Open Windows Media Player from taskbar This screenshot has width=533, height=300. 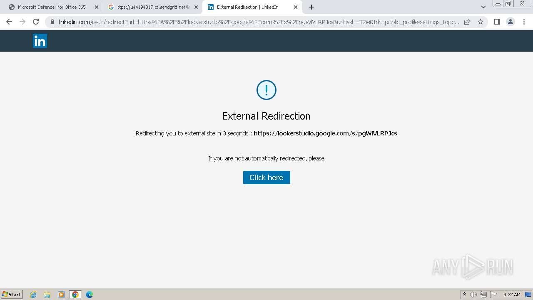(61, 295)
